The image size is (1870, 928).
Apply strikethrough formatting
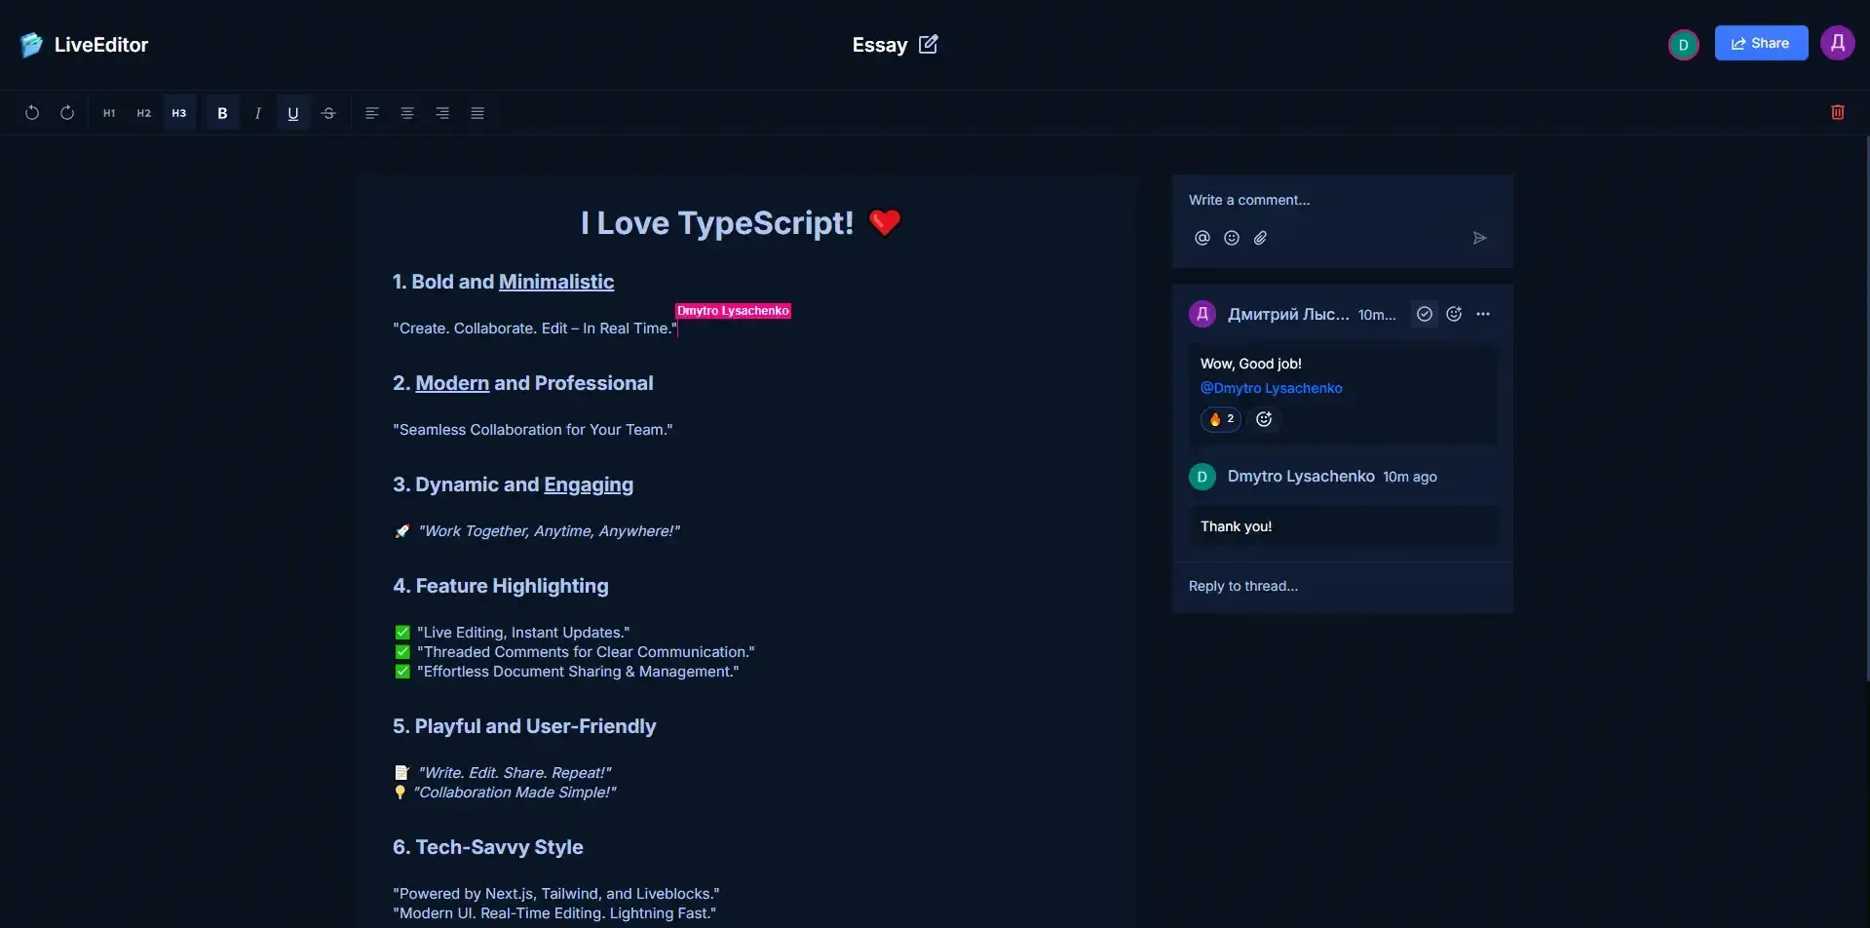tap(327, 112)
